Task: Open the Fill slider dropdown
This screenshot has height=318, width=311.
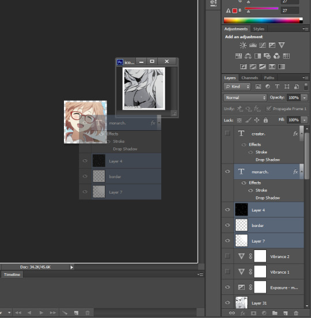Action: click(304, 120)
